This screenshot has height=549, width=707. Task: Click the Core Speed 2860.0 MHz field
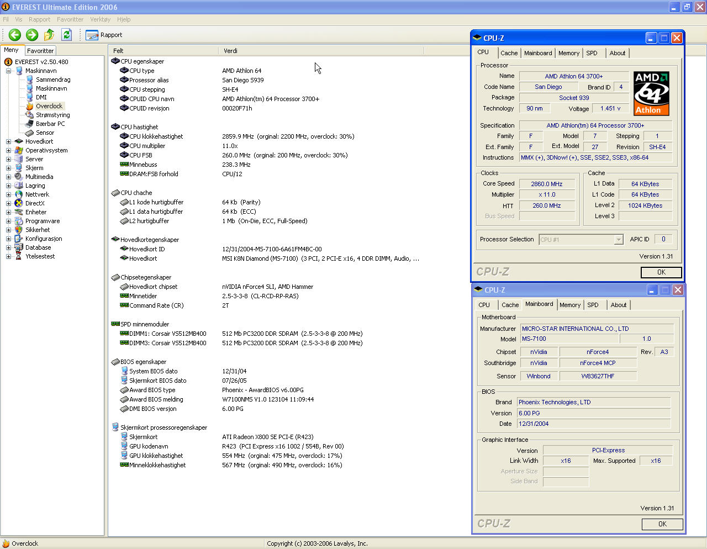click(x=547, y=184)
